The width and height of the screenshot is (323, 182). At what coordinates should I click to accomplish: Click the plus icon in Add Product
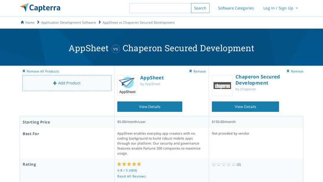click(x=55, y=83)
